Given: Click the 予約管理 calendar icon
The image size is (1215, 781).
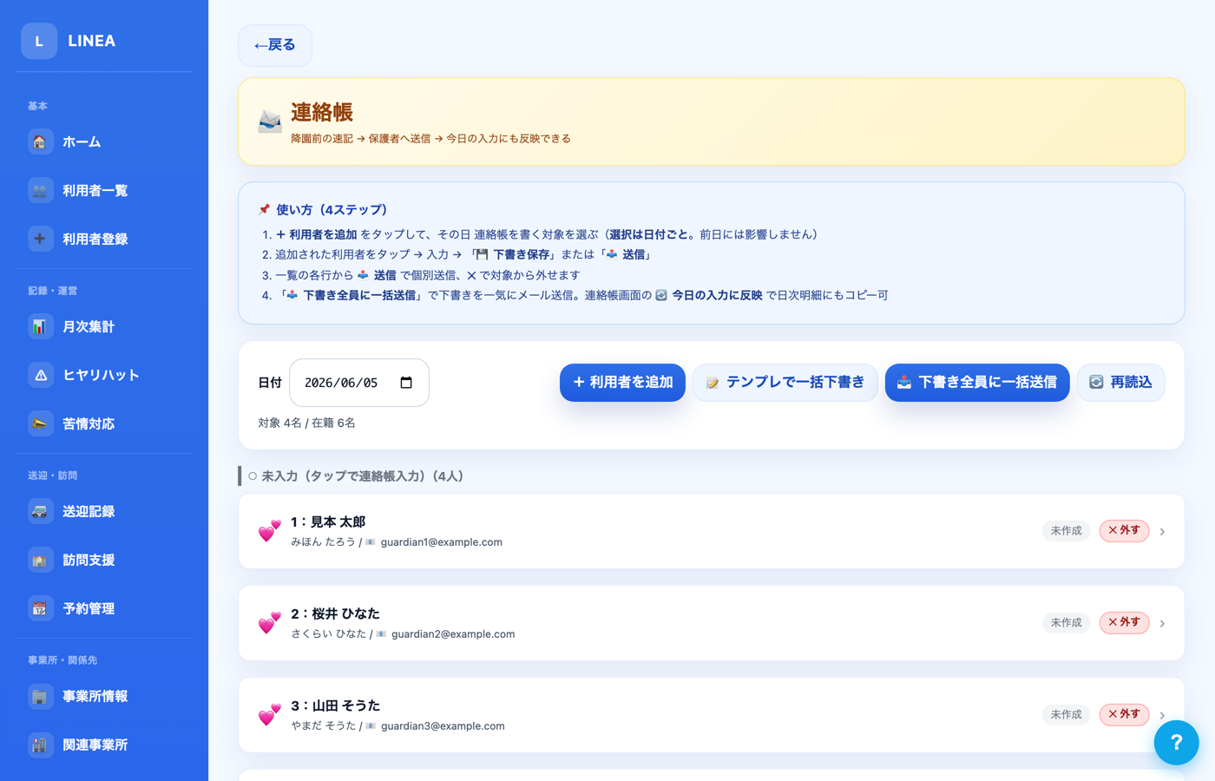Looking at the screenshot, I should pos(40,608).
